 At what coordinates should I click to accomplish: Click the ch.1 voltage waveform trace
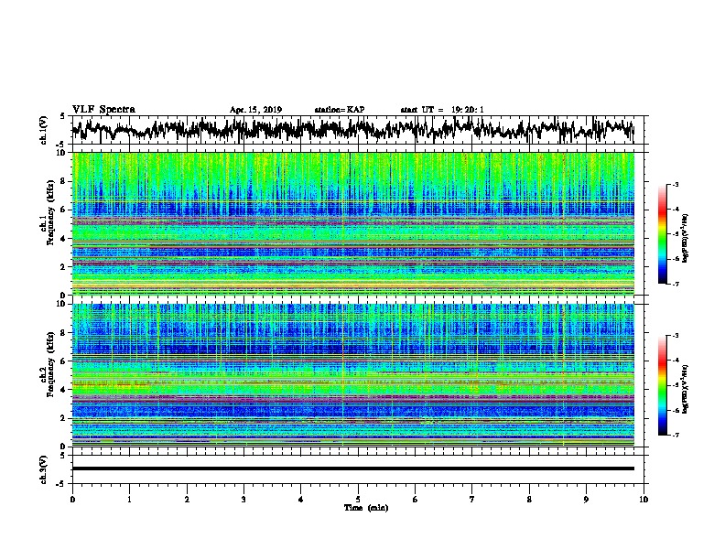[x=352, y=130]
